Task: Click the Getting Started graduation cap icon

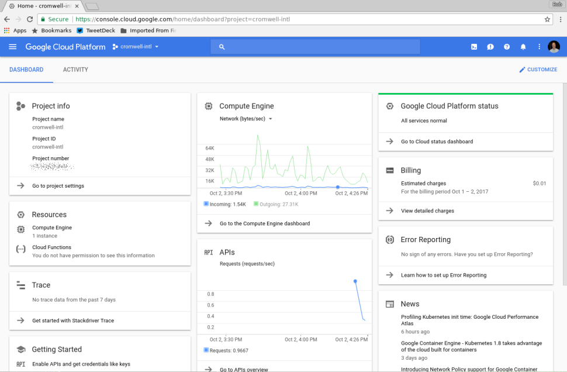Action: click(x=20, y=350)
